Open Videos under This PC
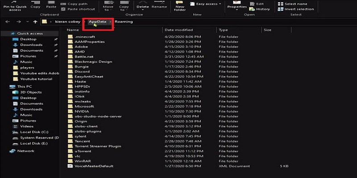The height and width of the screenshot is (178, 357). [27, 126]
